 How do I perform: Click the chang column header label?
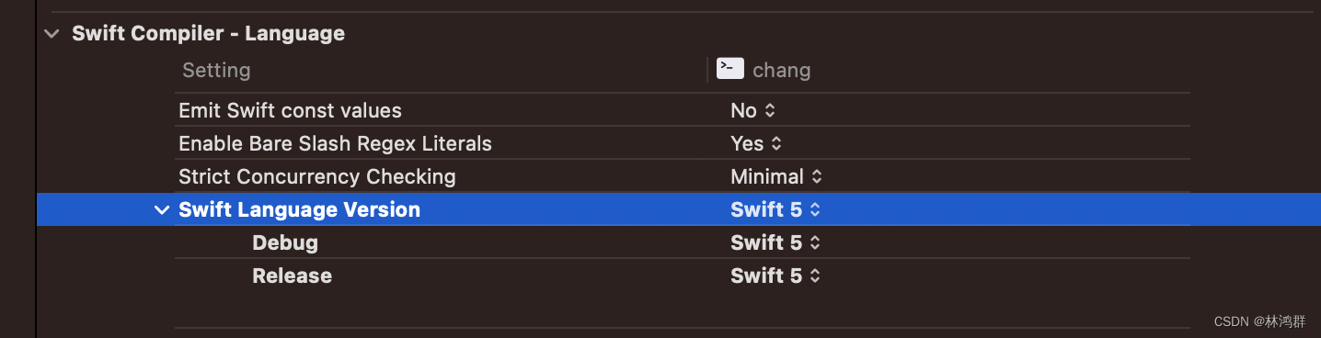[782, 70]
